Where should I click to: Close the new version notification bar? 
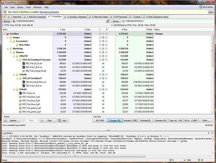(211, 12)
